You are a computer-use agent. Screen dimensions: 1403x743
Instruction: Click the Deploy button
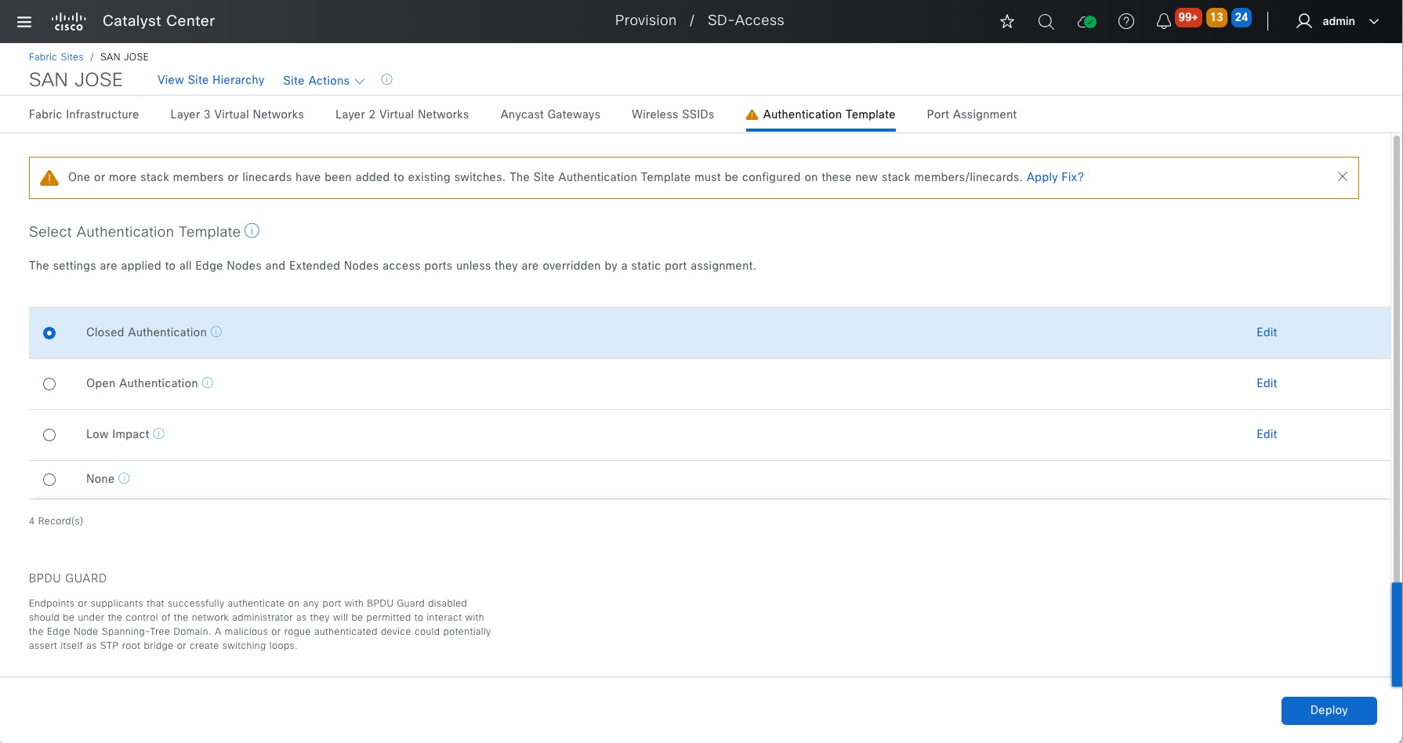(1329, 710)
